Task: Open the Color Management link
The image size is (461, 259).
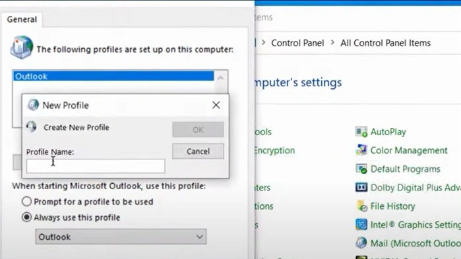Action: click(x=409, y=150)
